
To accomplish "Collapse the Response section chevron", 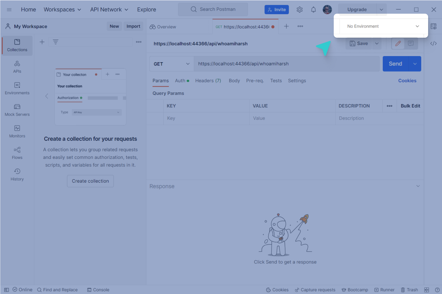I will 418,186.
